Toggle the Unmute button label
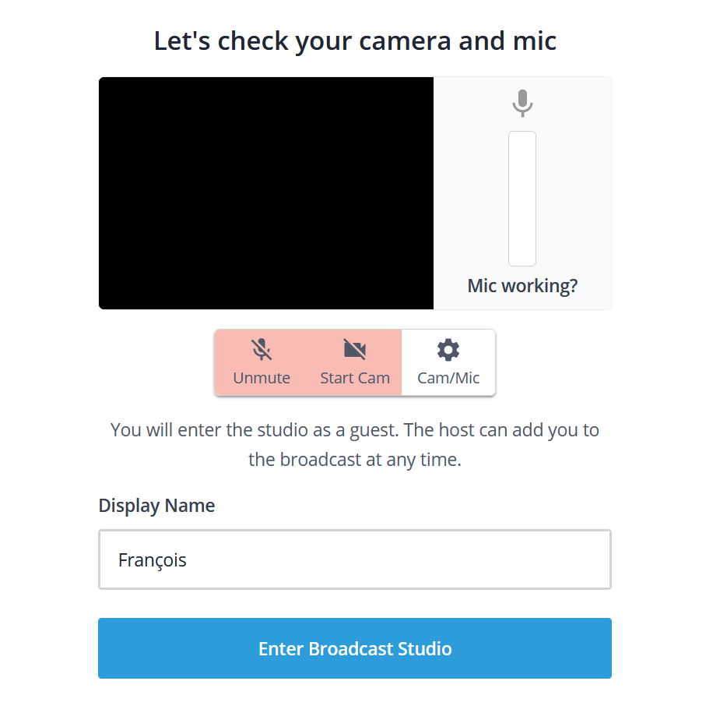 click(x=262, y=378)
